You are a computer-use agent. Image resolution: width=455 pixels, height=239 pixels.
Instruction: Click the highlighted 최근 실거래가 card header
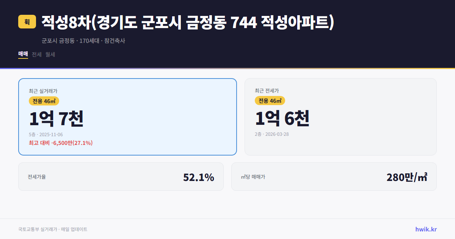(x=43, y=91)
